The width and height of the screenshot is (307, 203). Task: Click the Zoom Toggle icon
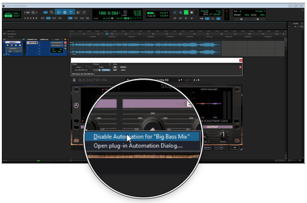coord(46,12)
